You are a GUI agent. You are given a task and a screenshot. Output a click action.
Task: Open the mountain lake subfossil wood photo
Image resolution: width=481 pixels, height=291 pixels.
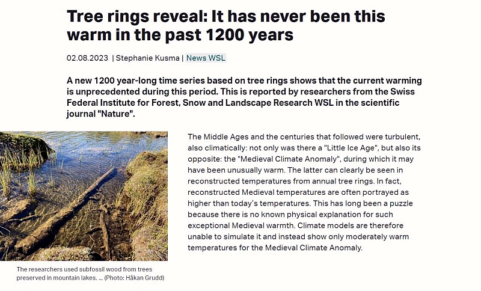point(84,196)
